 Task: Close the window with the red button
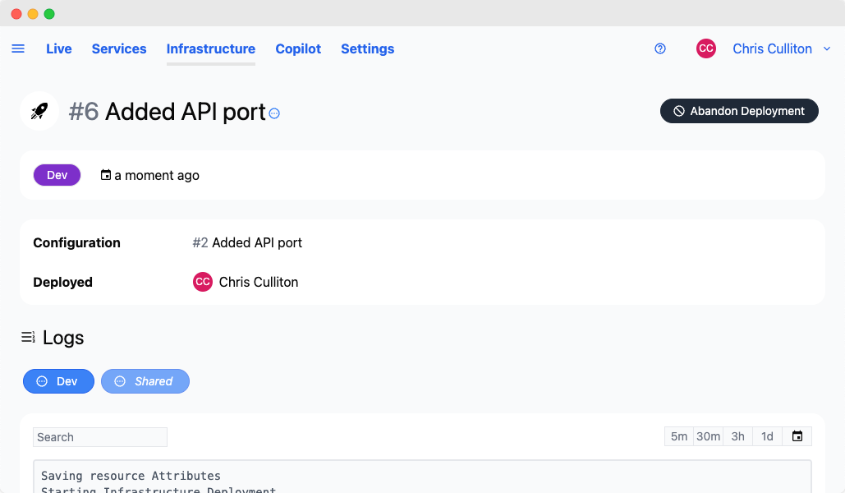pyautogui.click(x=16, y=14)
